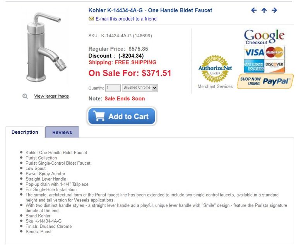
Task: Click the left arrow previous product icon
Action: (x=254, y=10)
